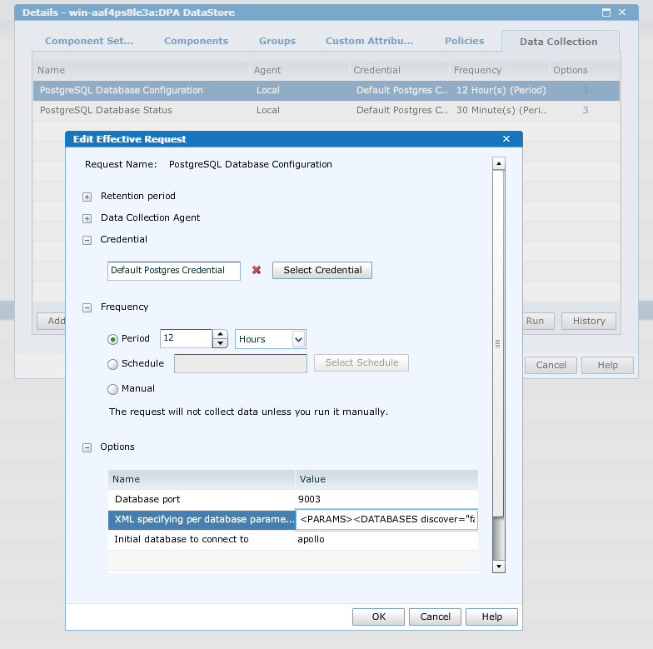This screenshot has width=653, height=649.
Task: Collapse the Credential section
Action: click(x=87, y=240)
